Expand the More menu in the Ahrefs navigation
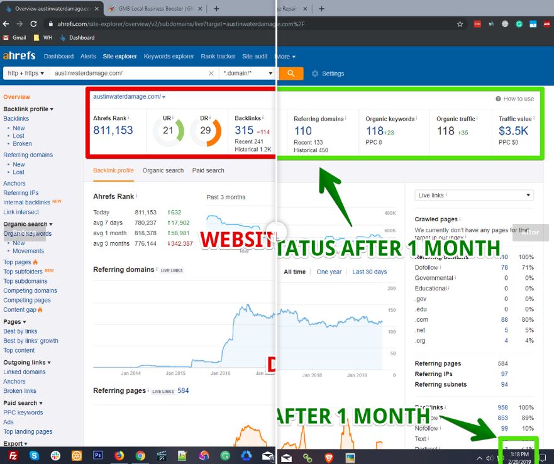This screenshot has width=554, height=464. pyautogui.click(x=285, y=57)
